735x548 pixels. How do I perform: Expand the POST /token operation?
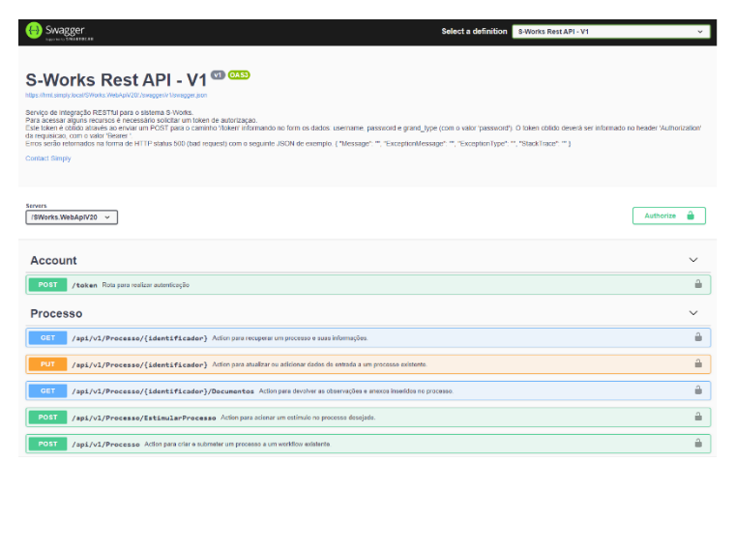pyautogui.click(x=367, y=285)
